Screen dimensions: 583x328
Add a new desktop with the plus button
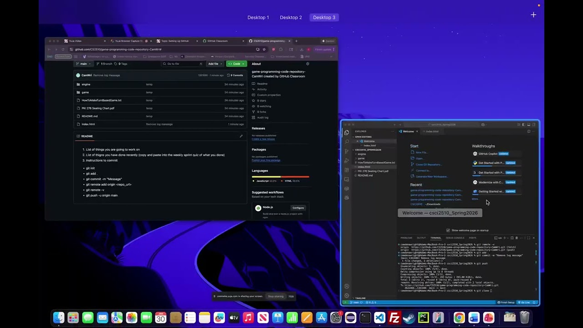click(533, 15)
